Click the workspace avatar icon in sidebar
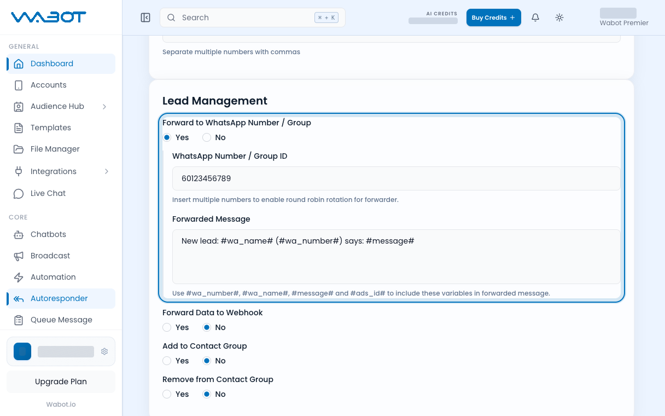Image resolution: width=665 pixels, height=416 pixels. pos(22,351)
